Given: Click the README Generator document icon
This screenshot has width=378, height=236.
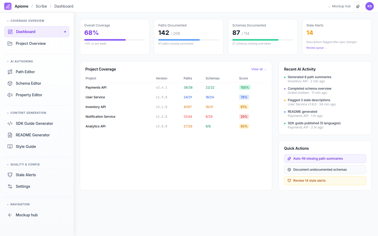Looking at the screenshot, I should [10, 135].
